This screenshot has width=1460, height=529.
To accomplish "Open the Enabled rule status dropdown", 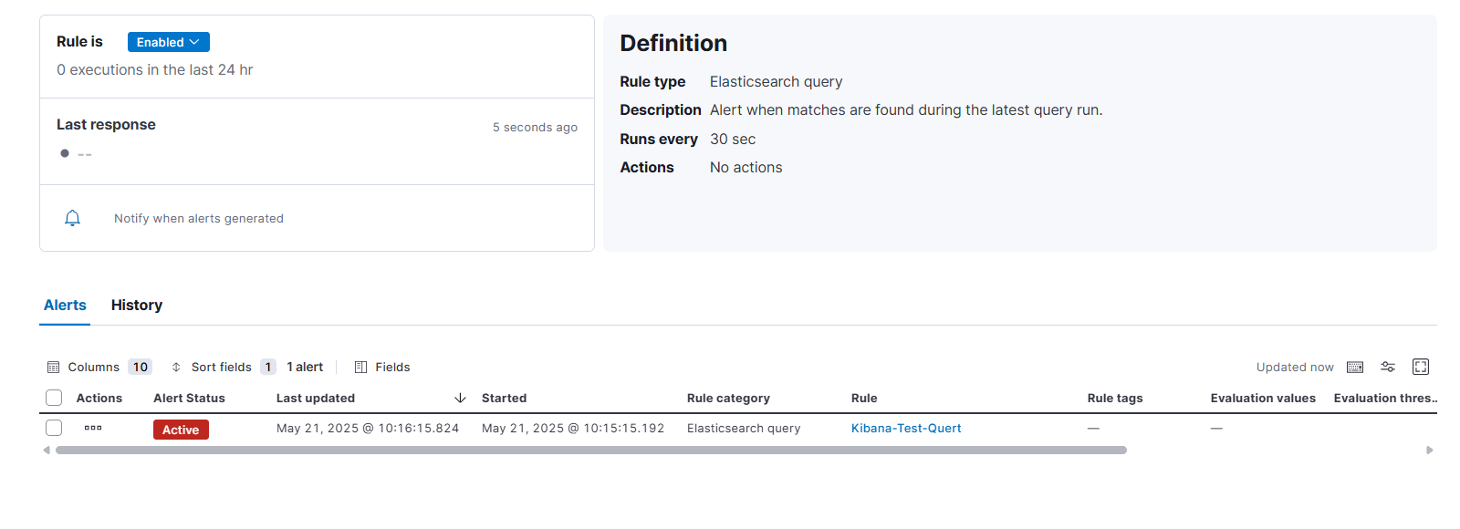I will click(x=169, y=42).
